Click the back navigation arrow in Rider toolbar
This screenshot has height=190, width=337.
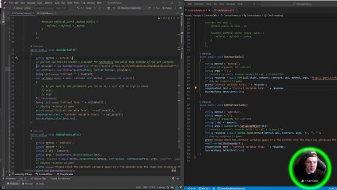5,8
